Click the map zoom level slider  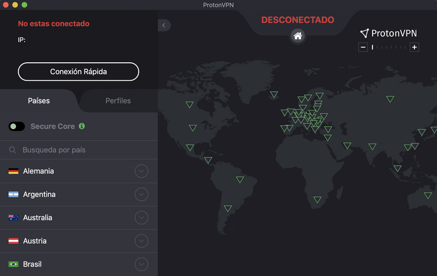click(388, 47)
